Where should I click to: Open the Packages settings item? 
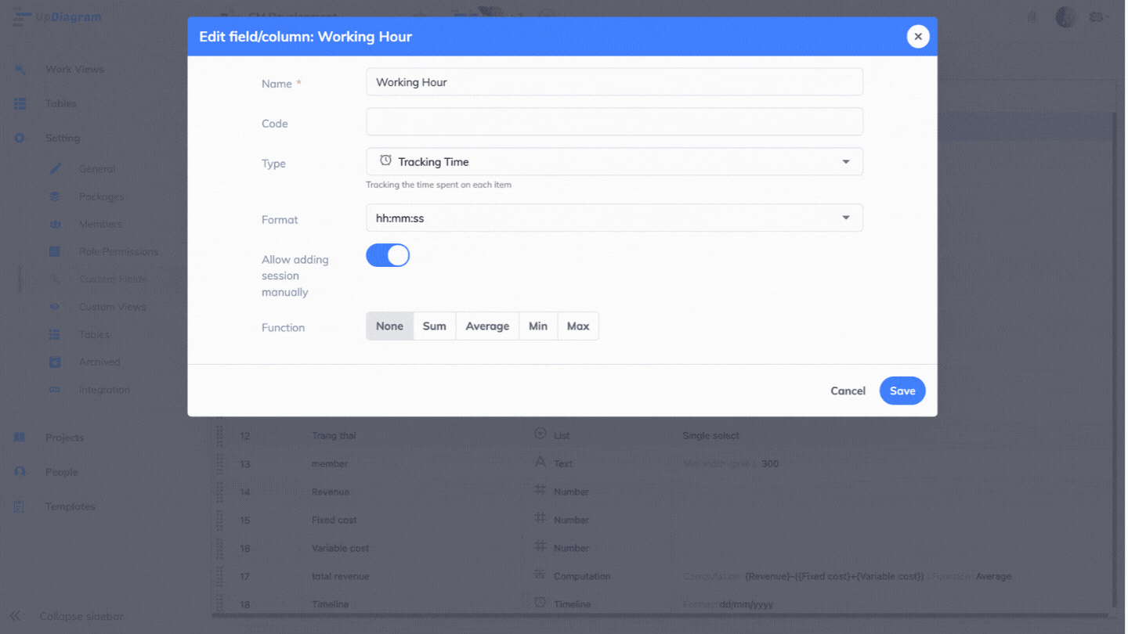pos(101,196)
